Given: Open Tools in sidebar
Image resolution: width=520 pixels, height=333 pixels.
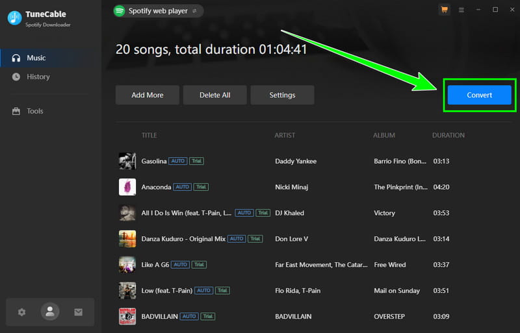Looking at the screenshot, I should (34, 111).
